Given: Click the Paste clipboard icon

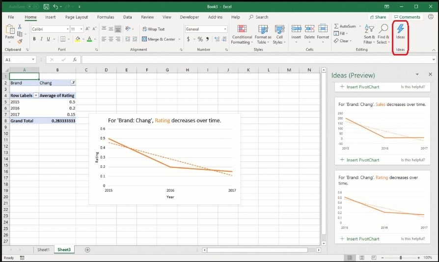Looking at the screenshot, I should (10, 29).
